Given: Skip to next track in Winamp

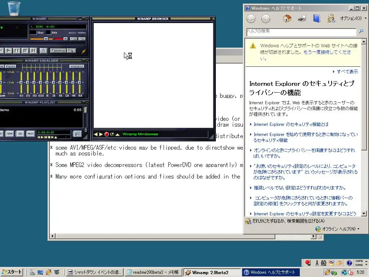Looking at the screenshot, I should pyautogui.click(x=34, y=50).
